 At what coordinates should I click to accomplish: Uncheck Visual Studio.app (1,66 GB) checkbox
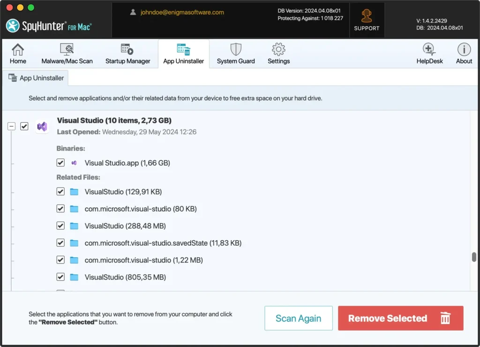coord(60,163)
